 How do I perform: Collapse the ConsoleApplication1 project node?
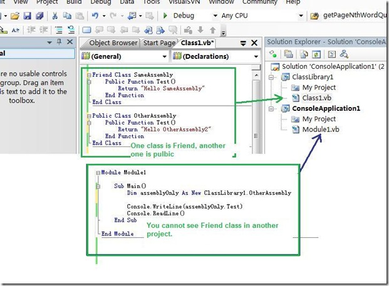click(x=271, y=108)
